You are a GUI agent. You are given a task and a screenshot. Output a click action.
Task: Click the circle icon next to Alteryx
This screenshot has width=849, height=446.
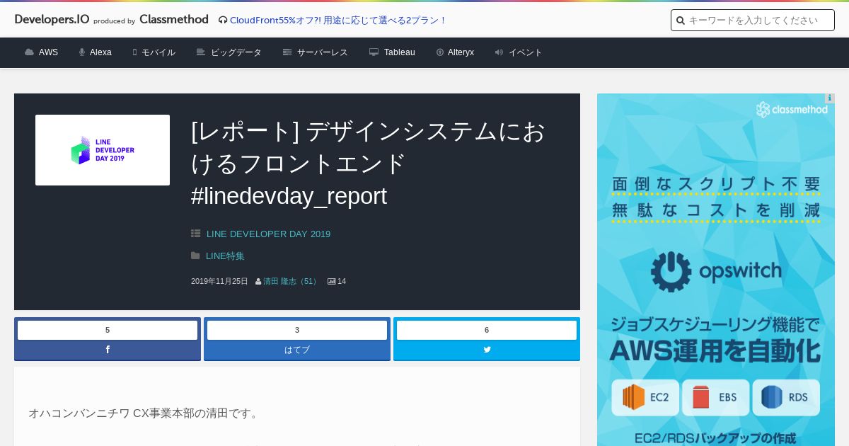[440, 52]
